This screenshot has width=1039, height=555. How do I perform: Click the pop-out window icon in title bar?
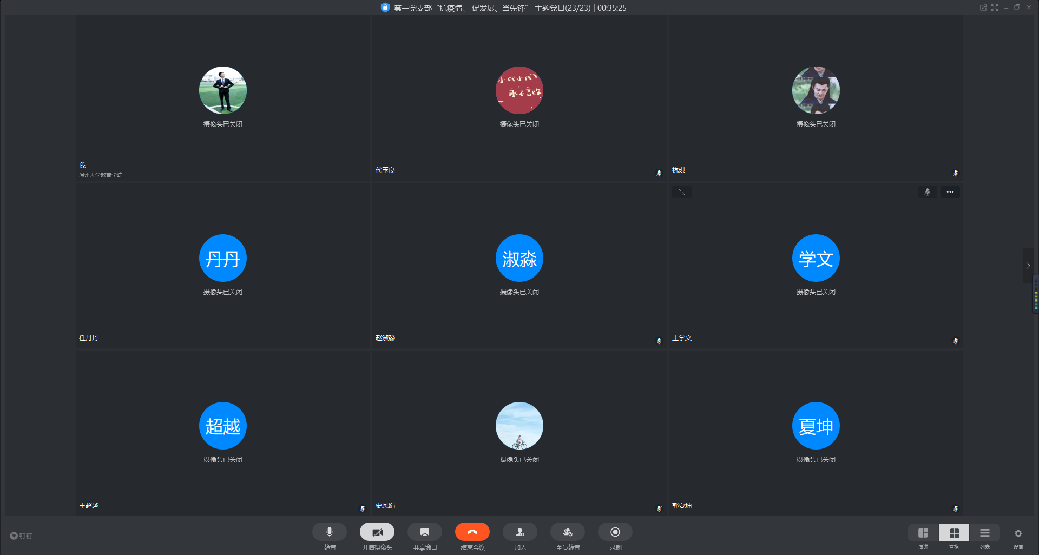click(983, 8)
